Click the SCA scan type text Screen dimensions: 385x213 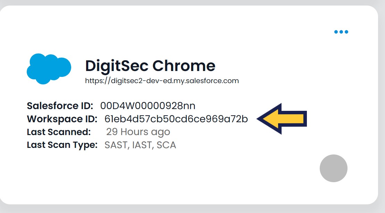pos(167,145)
